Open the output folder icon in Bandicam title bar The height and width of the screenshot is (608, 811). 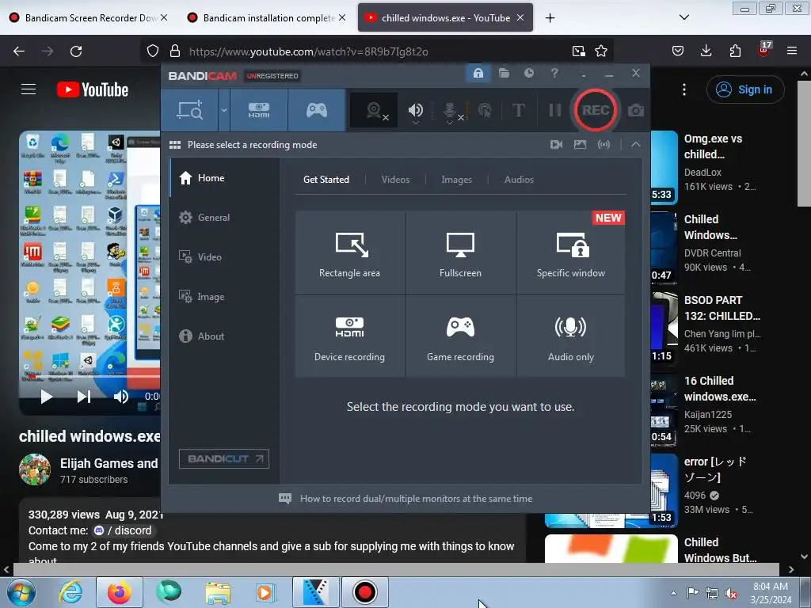click(504, 73)
